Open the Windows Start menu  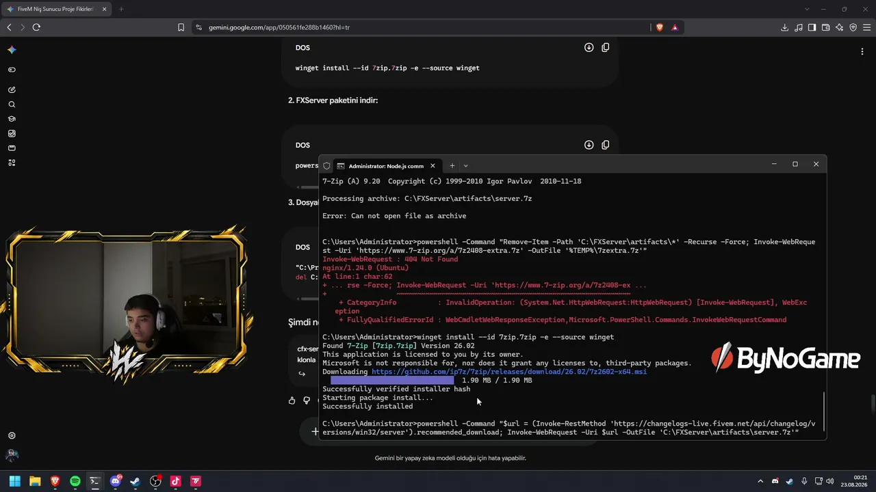tap(14, 481)
